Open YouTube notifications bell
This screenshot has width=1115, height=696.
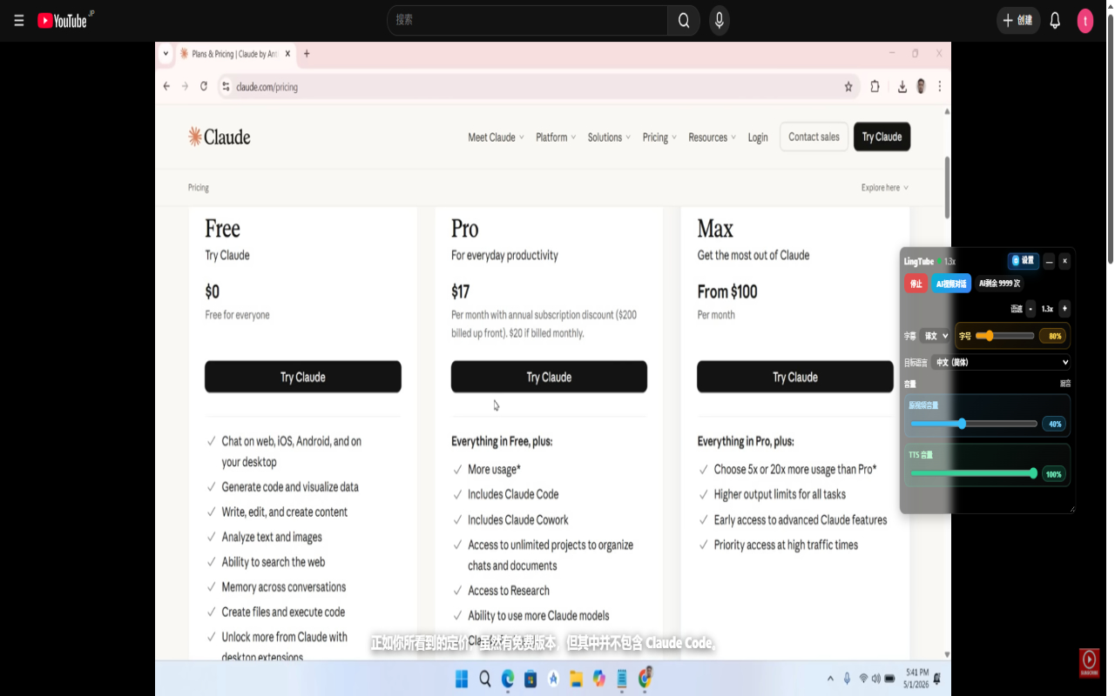click(1055, 20)
